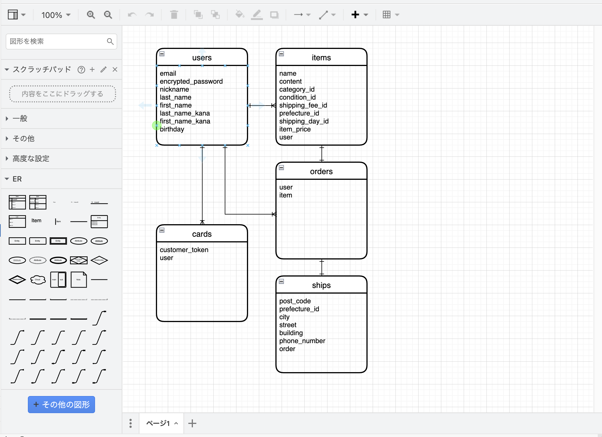Image resolution: width=602 pixels, height=437 pixels.
Task: Click the delete trash icon
Action: 174,15
